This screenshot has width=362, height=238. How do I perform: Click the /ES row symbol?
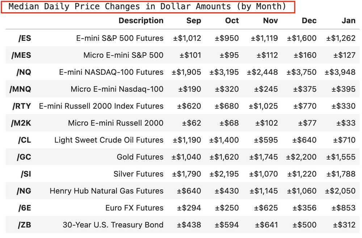pyautogui.click(x=24, y=38)
